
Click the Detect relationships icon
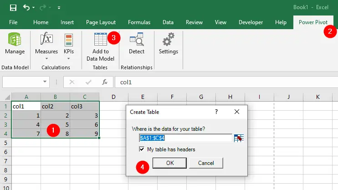tap(137, 39)
